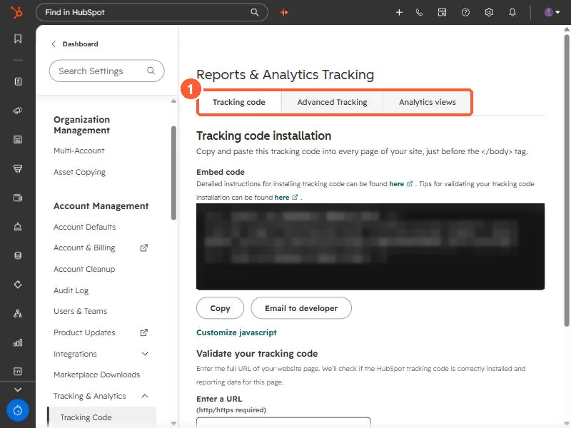Open Account Cleanup settings
The height and width of the screenshot is (428, 571).
[x=84, y=270]
